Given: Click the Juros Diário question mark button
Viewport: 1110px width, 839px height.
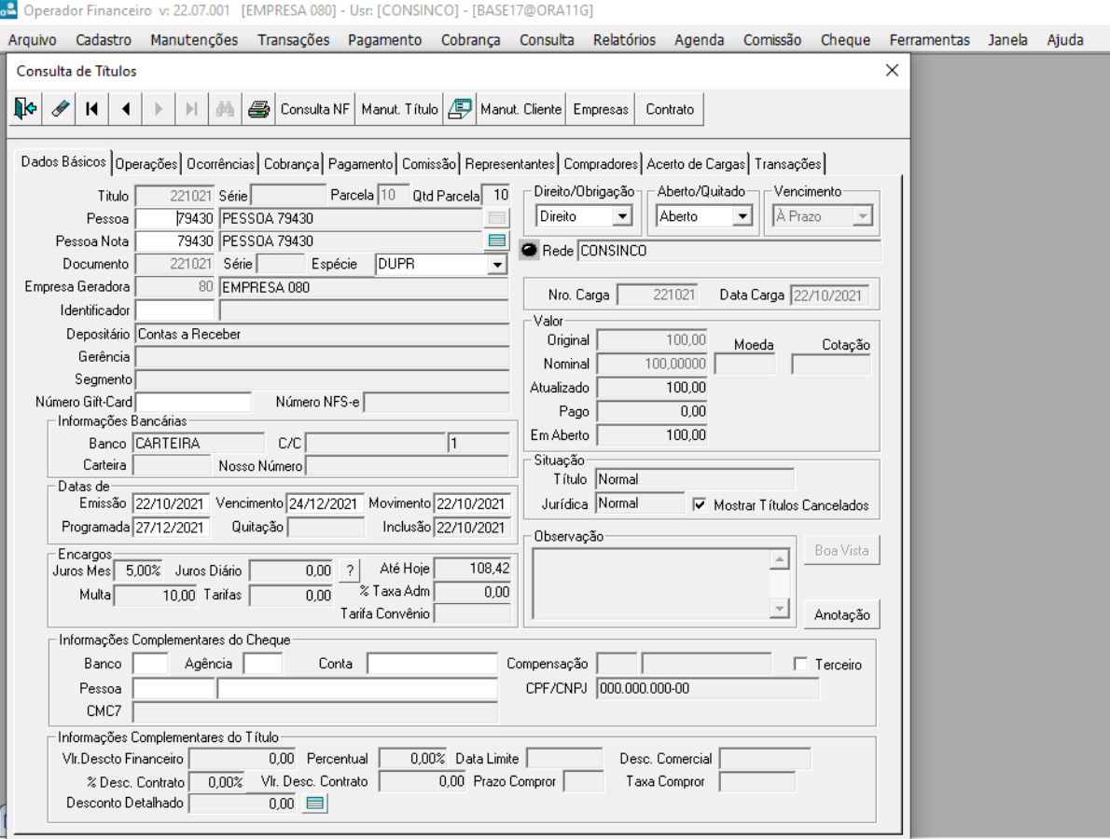Looking at the screenshot, I should click(x=350, y=571).
